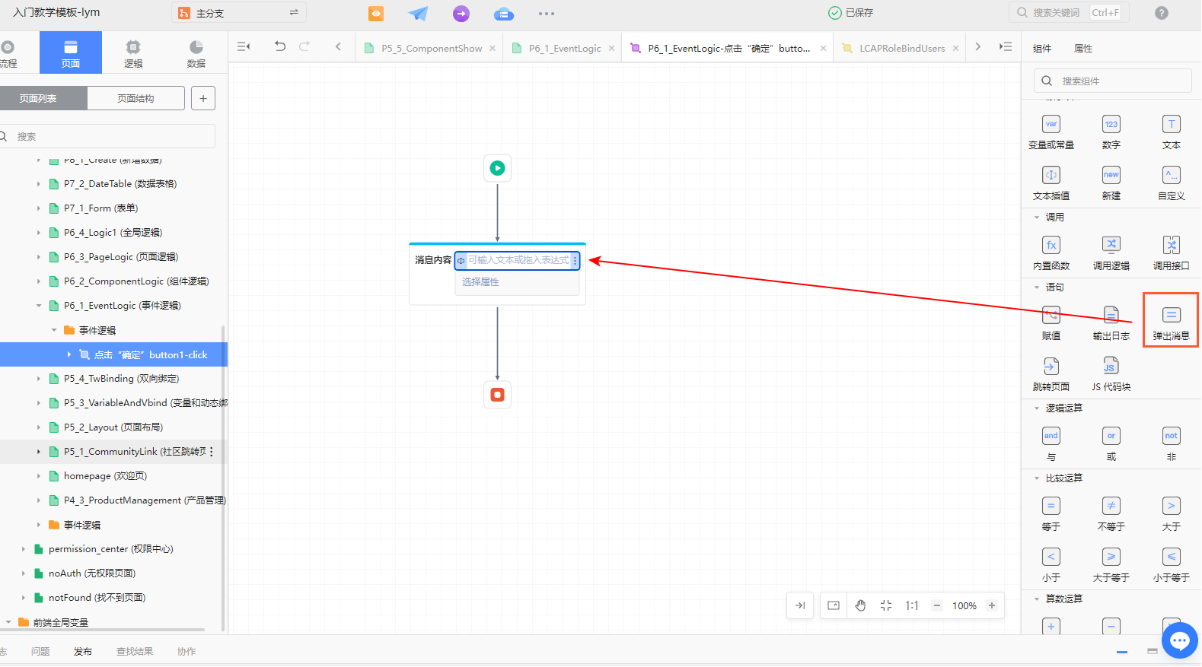Viewport: 1202px width, 667px height.
Task: Switch to 页面列表 view toggle
Action: click(x=38, y=99)
